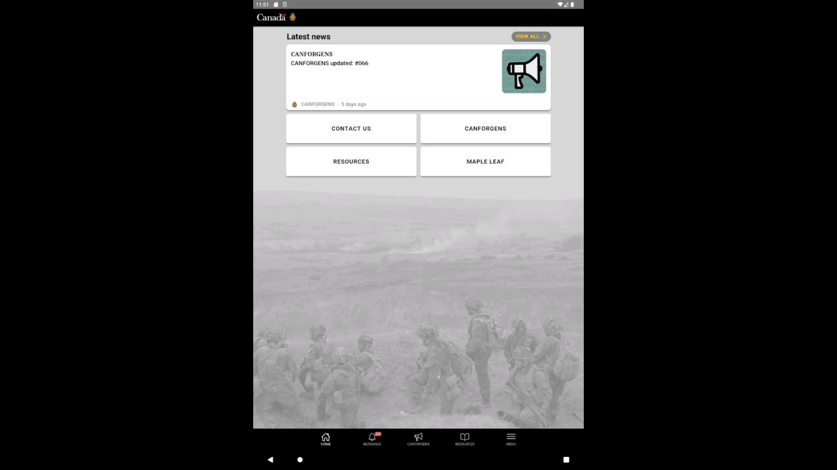The width and height of the screenshot is (837, 470).
Task: Tap the battery icon in status bar
Action: 572,5
